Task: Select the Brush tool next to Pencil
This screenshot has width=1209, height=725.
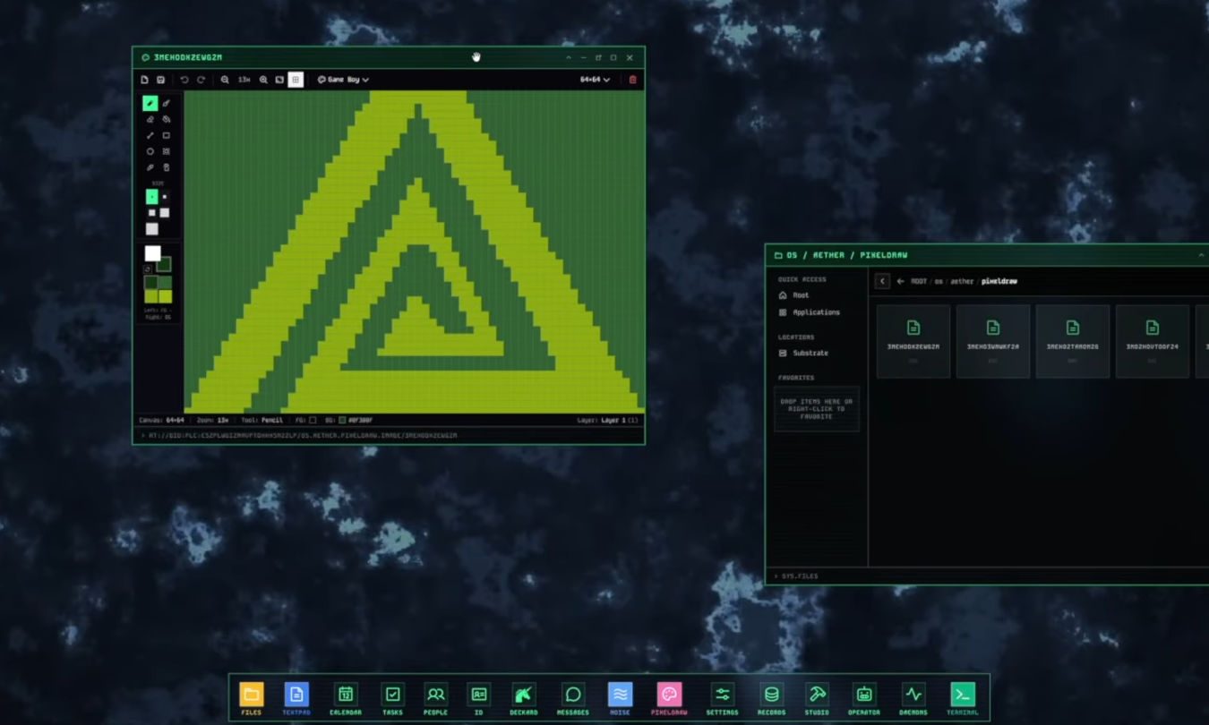Action: click(167, 104)
